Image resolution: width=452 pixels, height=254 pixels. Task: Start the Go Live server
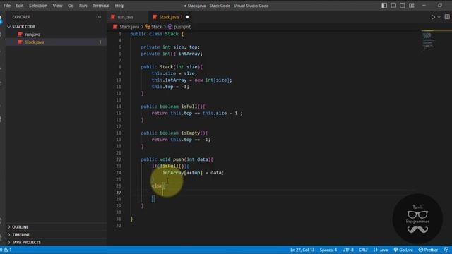click(x=403, y=250)
